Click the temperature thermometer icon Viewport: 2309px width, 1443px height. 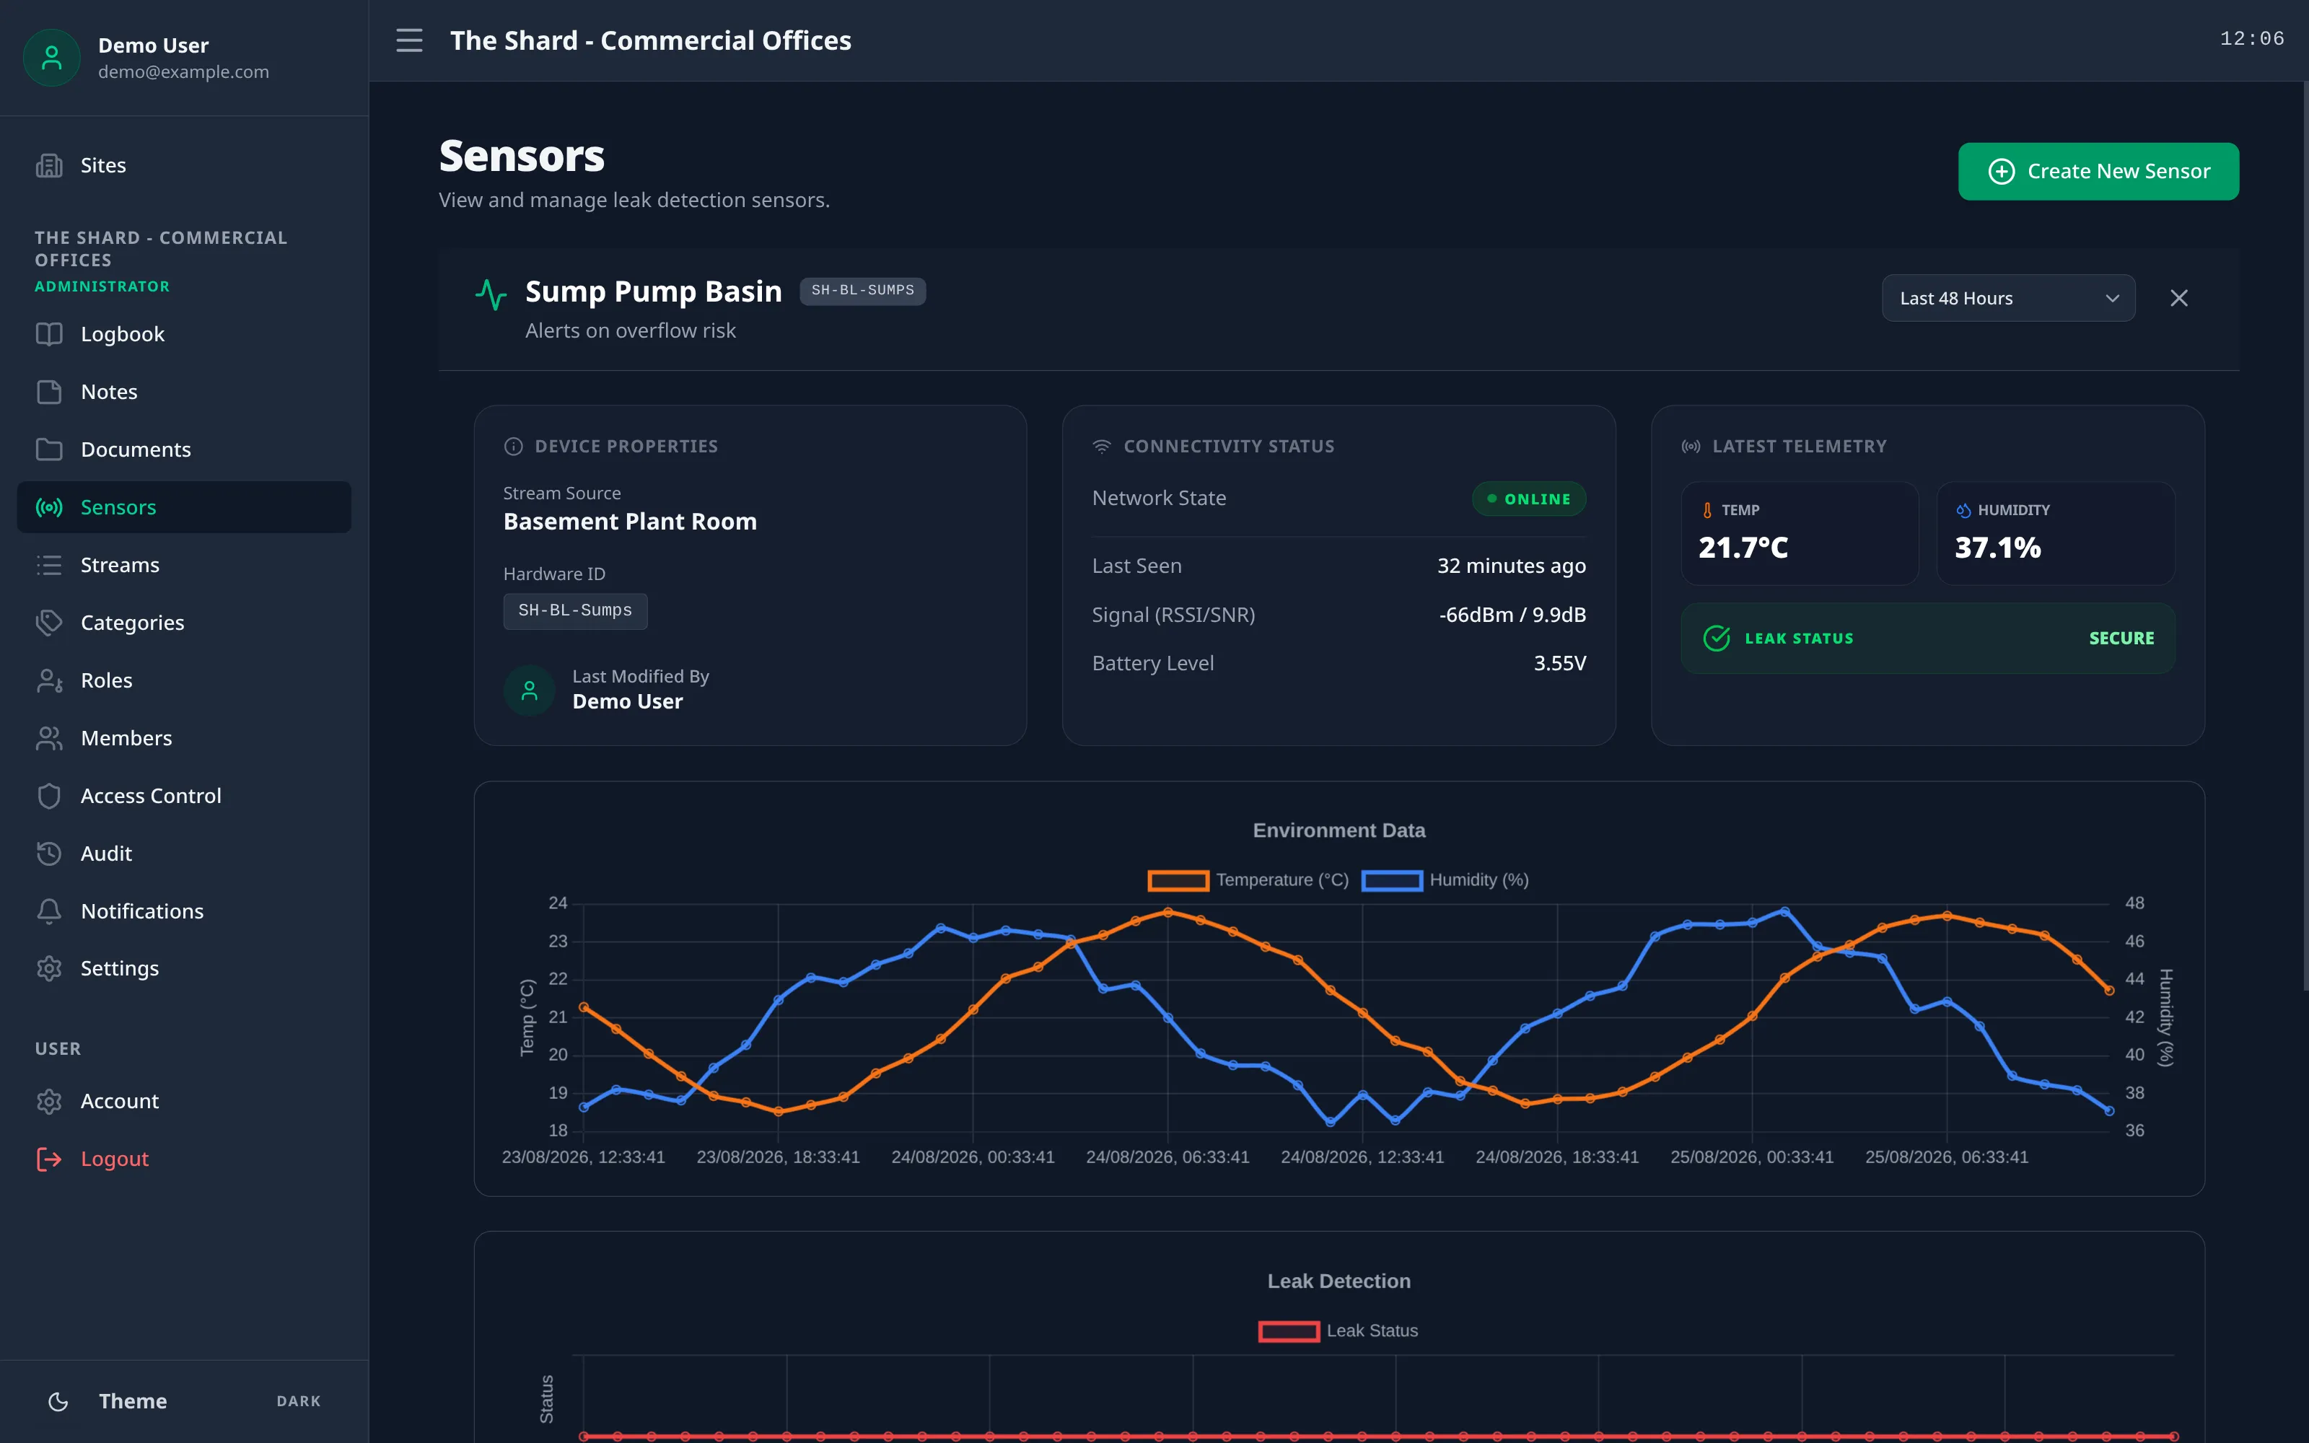click(x=1707, y=511)
